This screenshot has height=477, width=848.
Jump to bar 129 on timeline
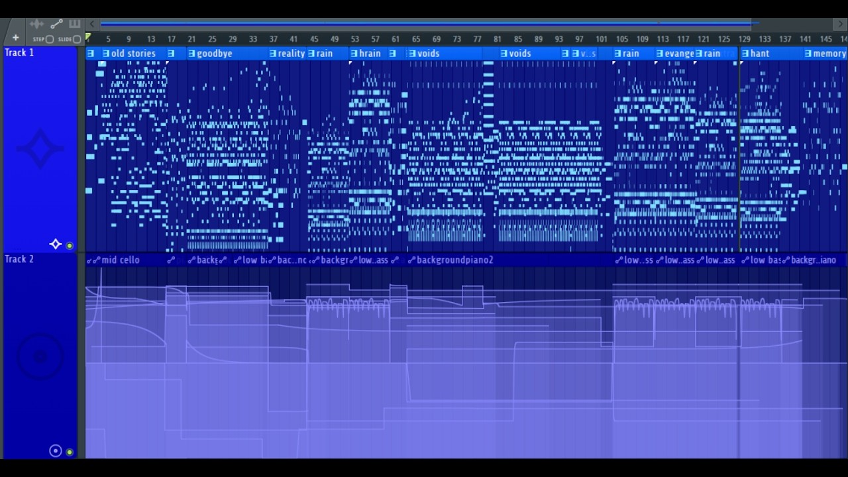(x=744, y=39)
